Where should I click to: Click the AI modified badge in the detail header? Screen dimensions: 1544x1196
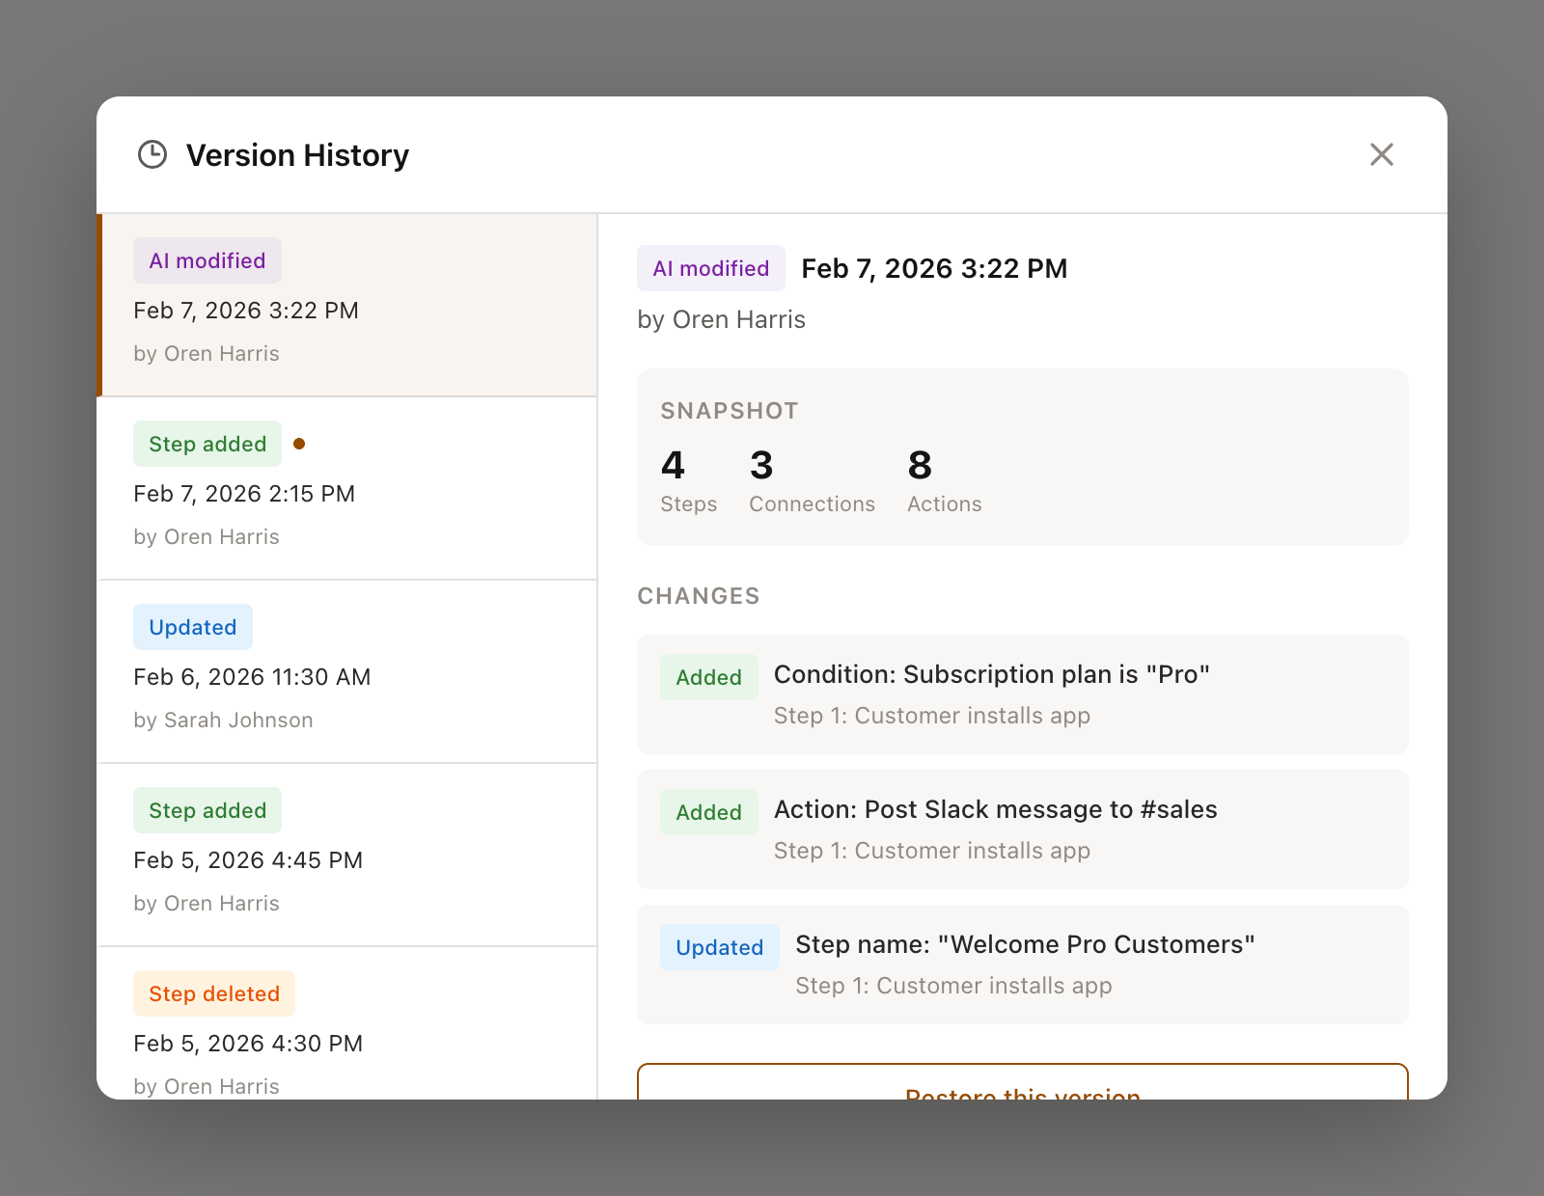click(x=710, y=268)
